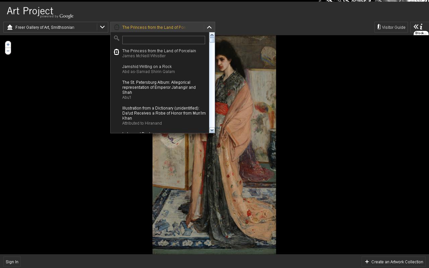Choose Illustration from a Dictionary entry
The height and width of the screenshot is (268, 429).
point(164,113)
